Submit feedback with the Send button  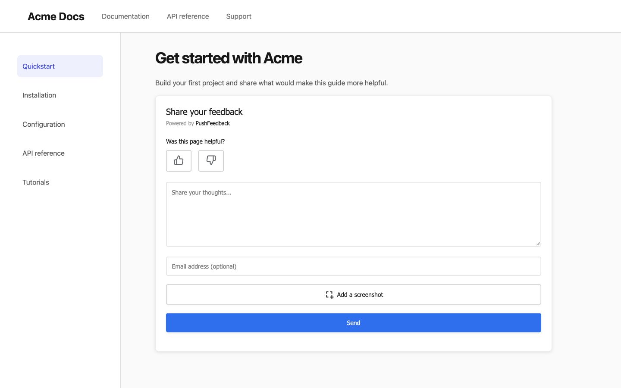pyautogui.click(x=354, y=323)
